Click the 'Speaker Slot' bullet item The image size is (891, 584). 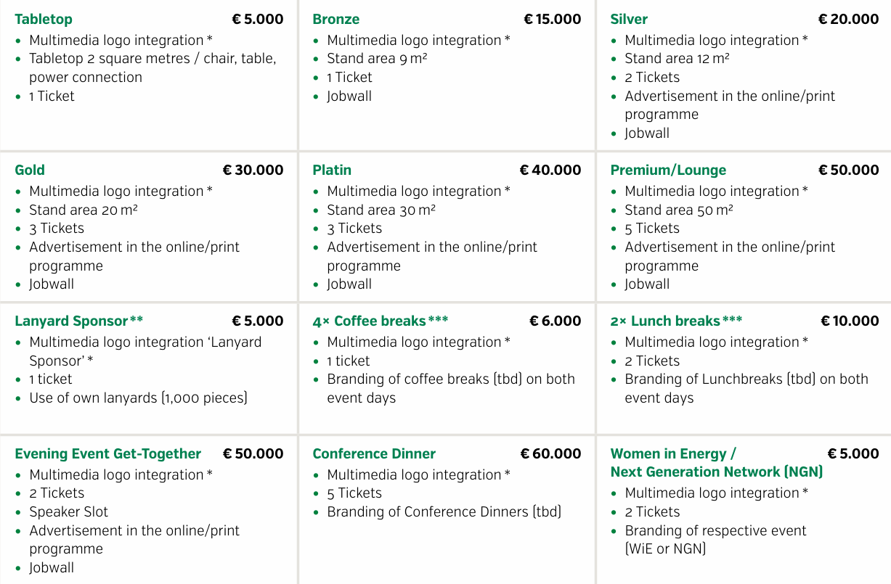[x=68, y=512]
